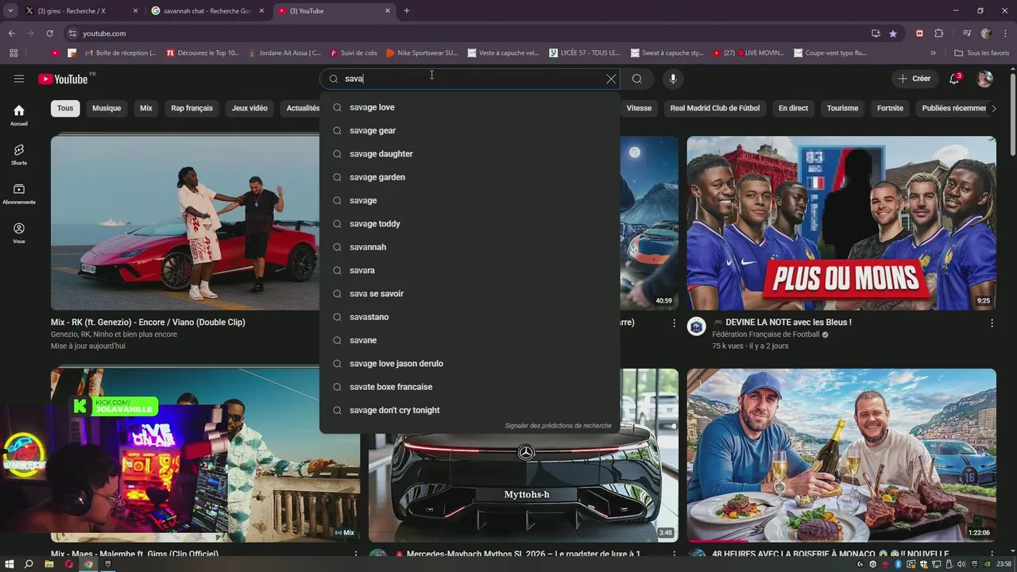This screenshot has height=572, width=1017.
Task: Go back in browser history
Action: tap(11, 33)
